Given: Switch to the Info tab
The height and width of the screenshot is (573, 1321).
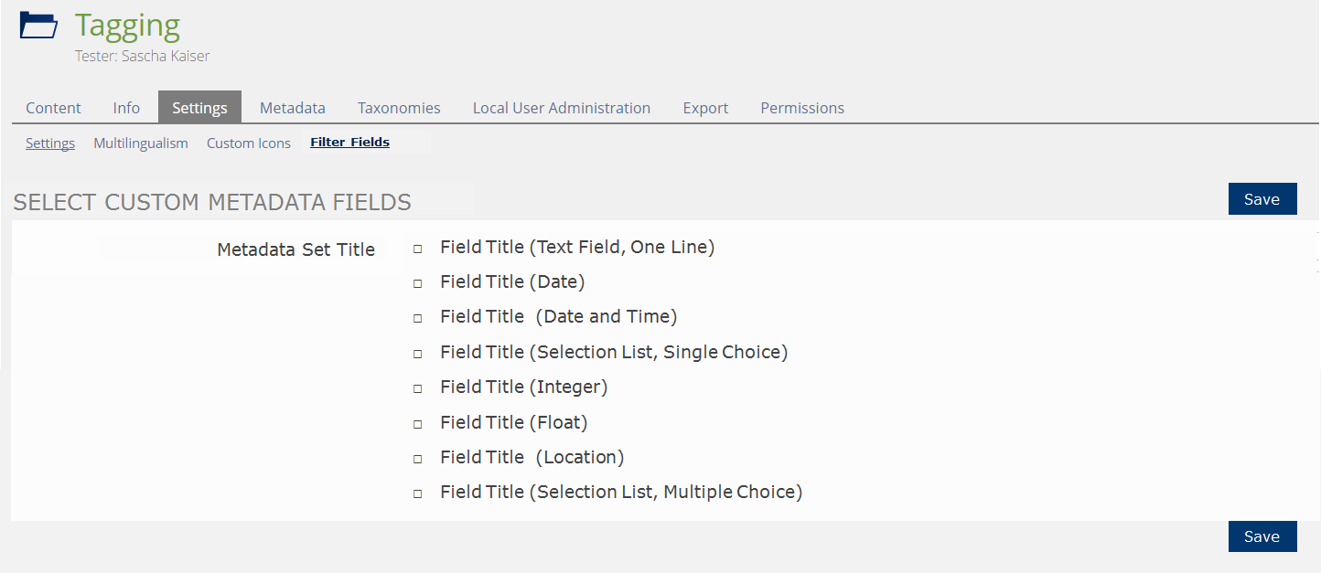Looking at the screenshot, I should (x=126, y=108).
